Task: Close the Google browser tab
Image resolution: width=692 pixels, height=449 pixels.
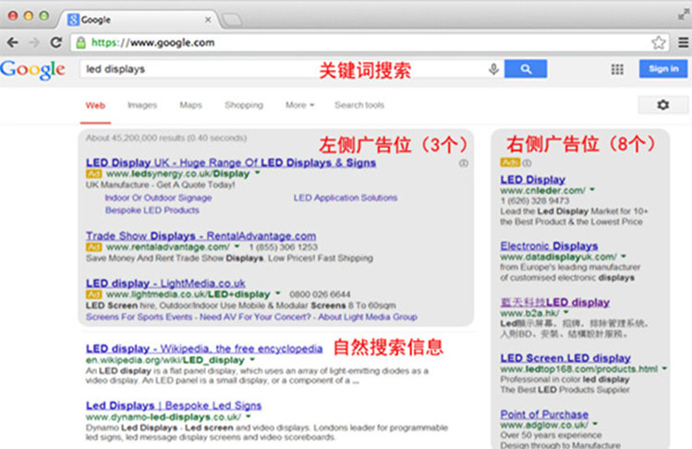Action: pyautogui.click(x=208, y=20)
